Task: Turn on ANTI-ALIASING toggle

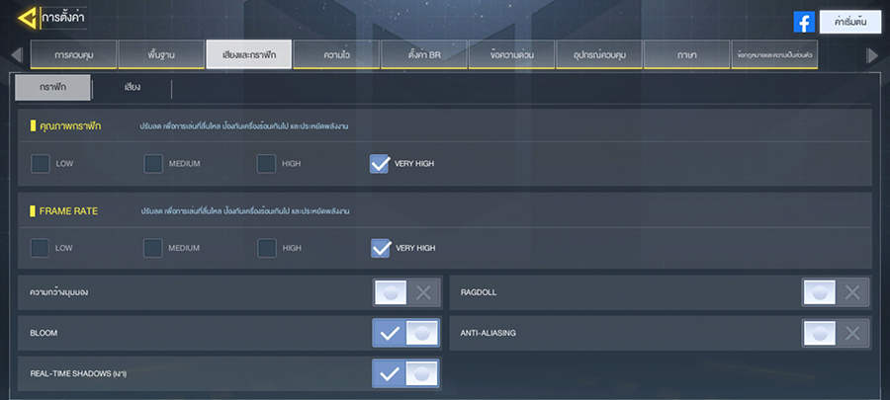Action: (x=836, y=333)
